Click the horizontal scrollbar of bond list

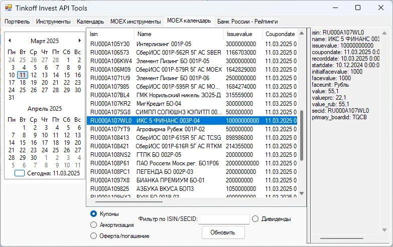coord(129,201)
